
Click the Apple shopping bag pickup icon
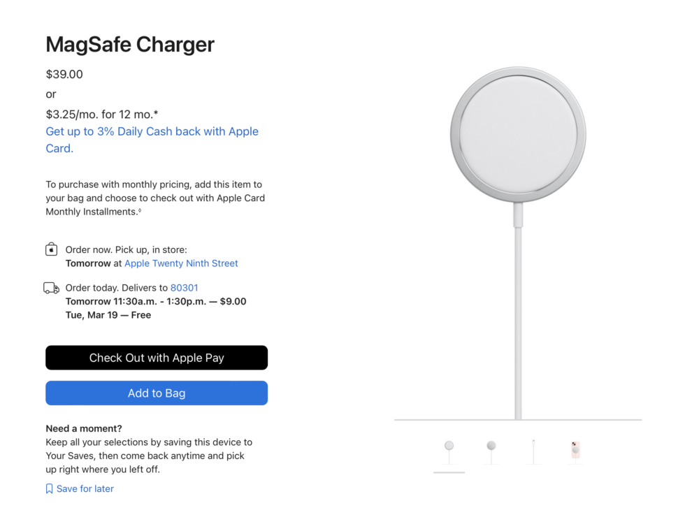coord(51,249)
